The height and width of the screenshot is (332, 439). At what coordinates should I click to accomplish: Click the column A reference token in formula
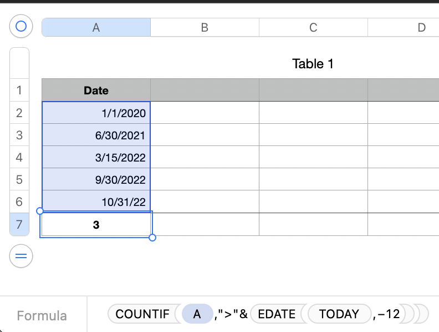(197, 314)
